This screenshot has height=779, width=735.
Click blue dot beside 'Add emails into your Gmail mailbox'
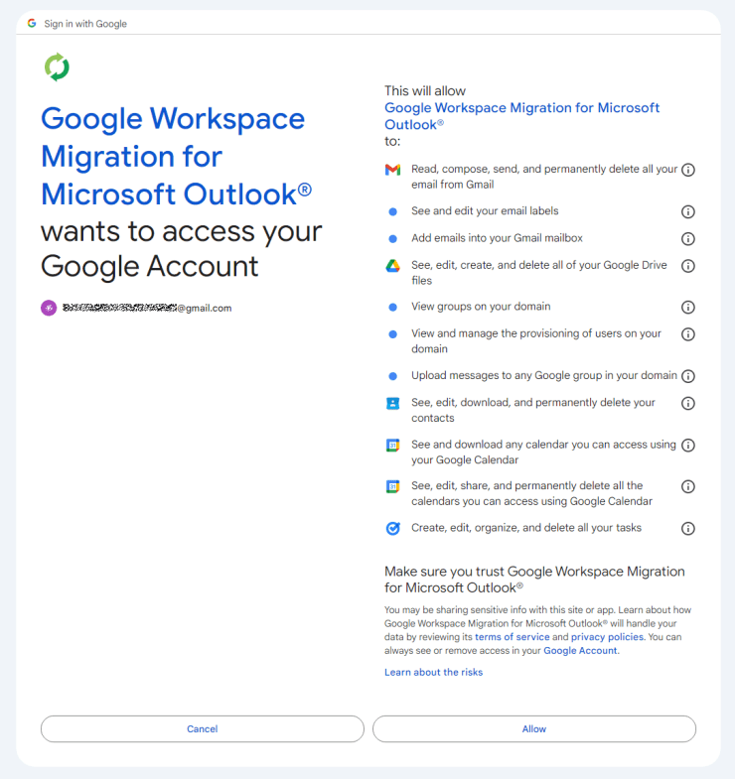(x=393, y=239)
